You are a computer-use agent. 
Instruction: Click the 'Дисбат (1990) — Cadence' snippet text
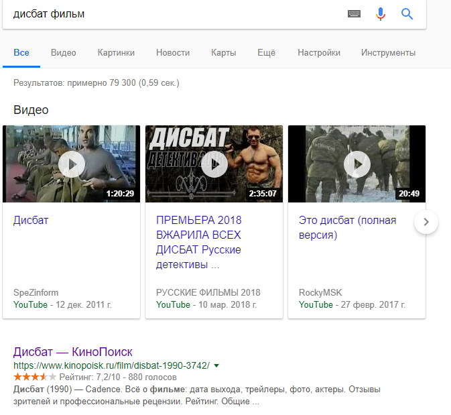pos(197,396)
